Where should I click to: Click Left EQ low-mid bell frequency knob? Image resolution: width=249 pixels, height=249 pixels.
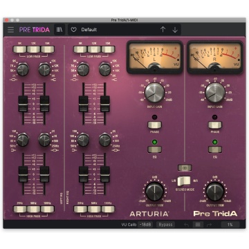point(44,140)
